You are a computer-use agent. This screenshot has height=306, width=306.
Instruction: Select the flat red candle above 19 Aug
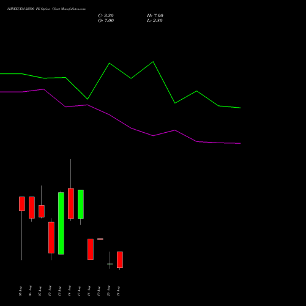click(x=100, y=239)
